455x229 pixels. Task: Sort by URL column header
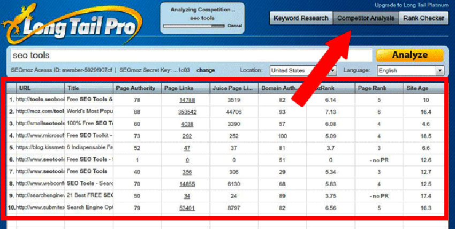point(40,88)
